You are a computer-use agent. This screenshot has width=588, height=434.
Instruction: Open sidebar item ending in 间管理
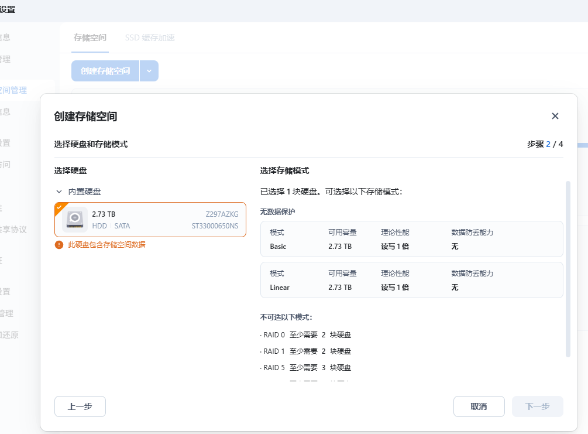tap(13, 90)
